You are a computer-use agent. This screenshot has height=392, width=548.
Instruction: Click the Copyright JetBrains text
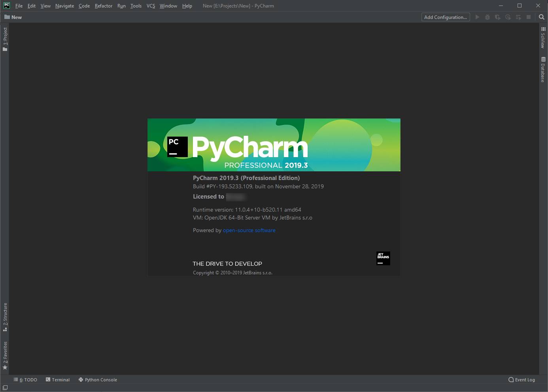(232, 273)
